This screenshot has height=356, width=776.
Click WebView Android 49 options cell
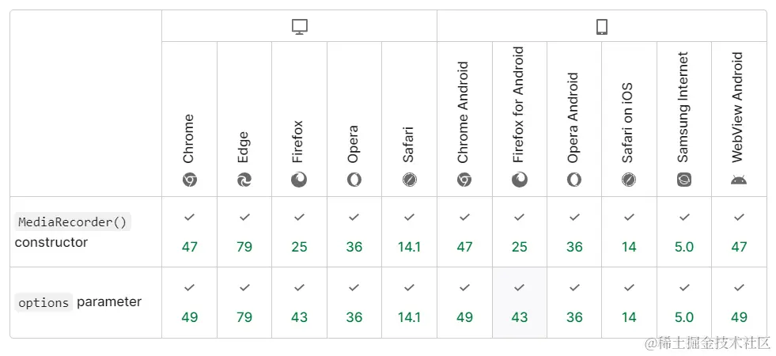point(739,303)
